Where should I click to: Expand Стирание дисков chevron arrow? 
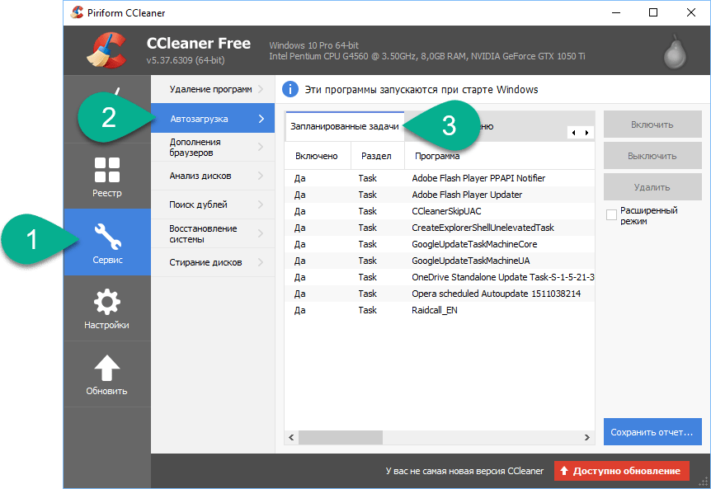[261, 262]
